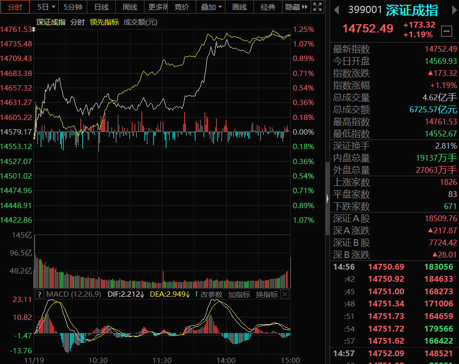Close the MACD indicator panel
Screen dimensions: 459x364
click(x=285, y=294)
